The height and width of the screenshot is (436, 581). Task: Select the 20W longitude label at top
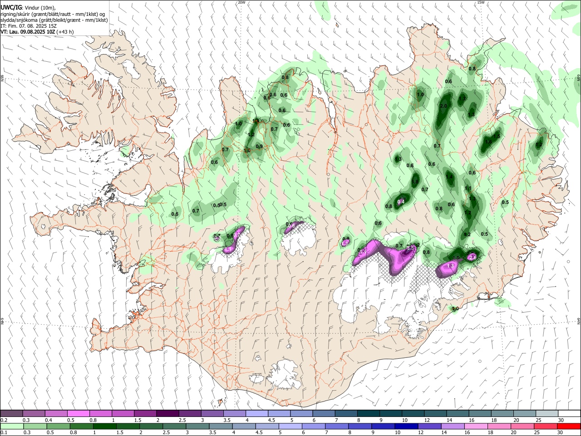click(x=241, y=2)
